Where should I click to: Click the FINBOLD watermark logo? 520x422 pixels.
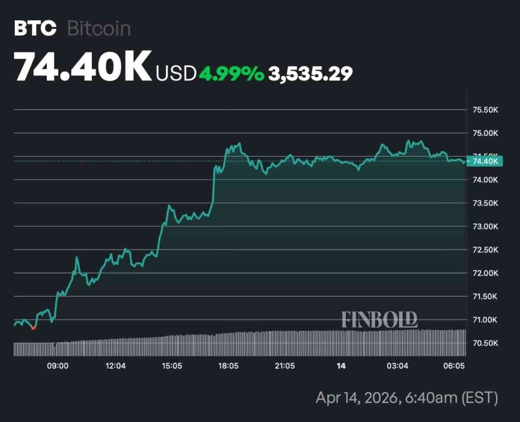[379, 319]
